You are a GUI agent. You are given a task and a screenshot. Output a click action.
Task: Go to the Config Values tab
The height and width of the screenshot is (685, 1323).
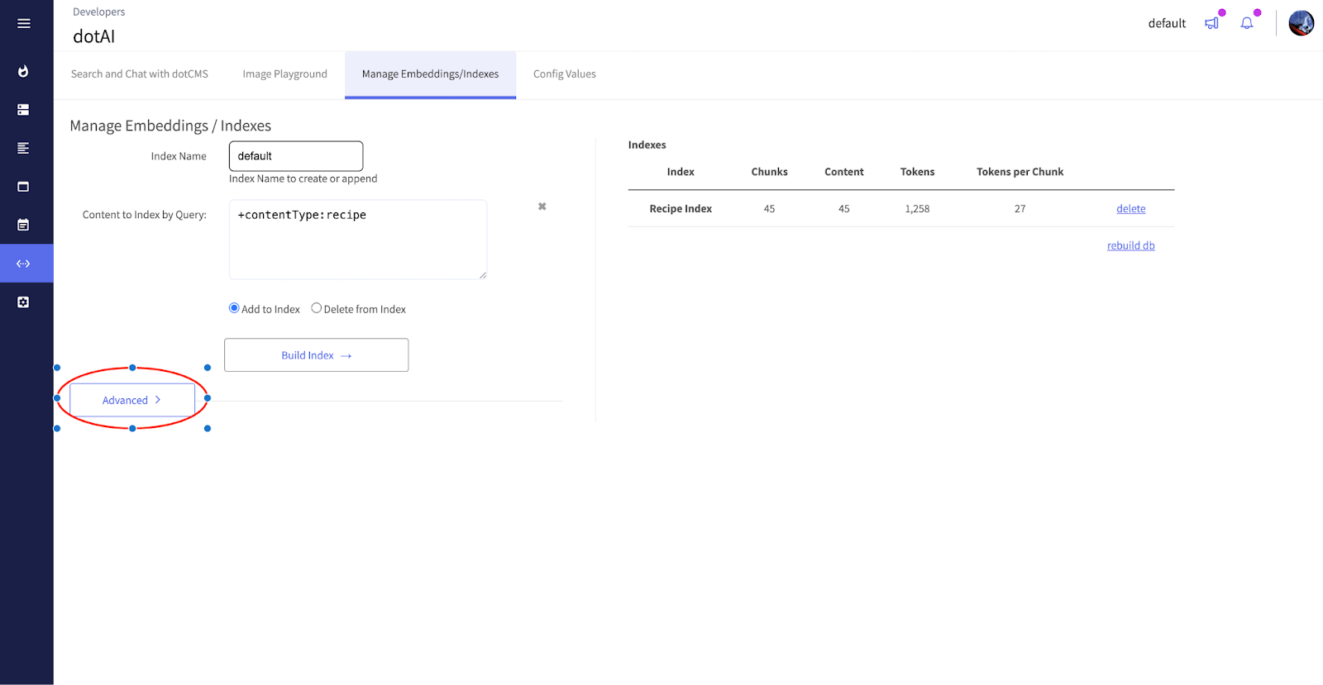(x=564, y=74)
